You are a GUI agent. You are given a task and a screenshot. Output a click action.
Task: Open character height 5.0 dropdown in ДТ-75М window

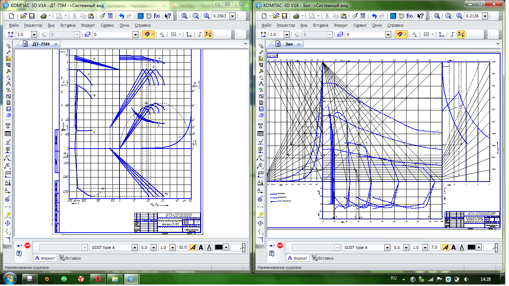click(x=153, y=247)
